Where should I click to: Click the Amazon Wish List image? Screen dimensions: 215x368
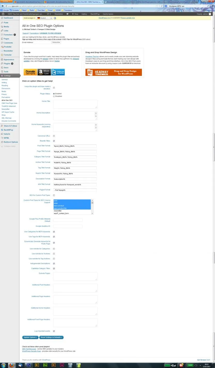(x=44, y=72)
